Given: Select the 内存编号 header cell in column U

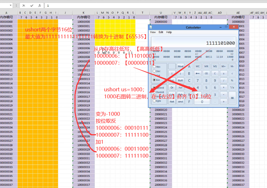Looking at the screenshot, I should pyautogui.click(x=161, y=17).
